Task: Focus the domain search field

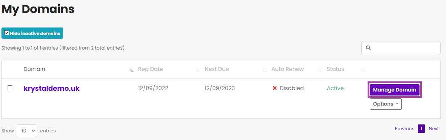Action: tap(401, 48)
